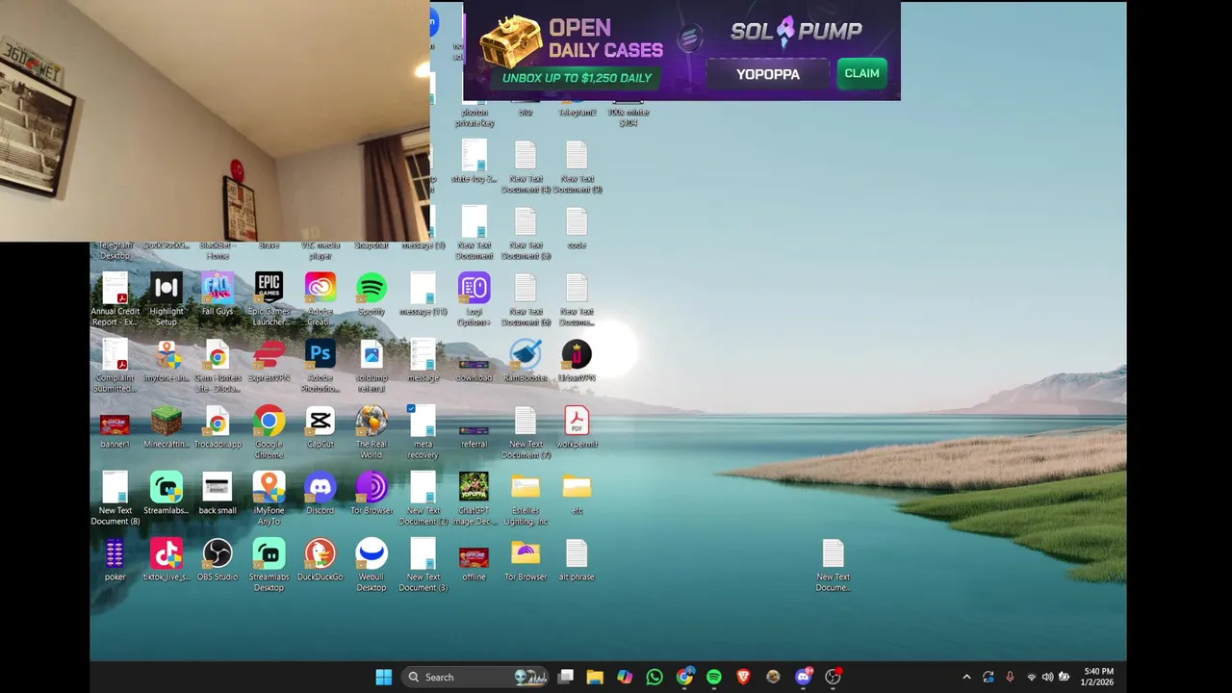Open Task View from the taskbar

[566, 677]
